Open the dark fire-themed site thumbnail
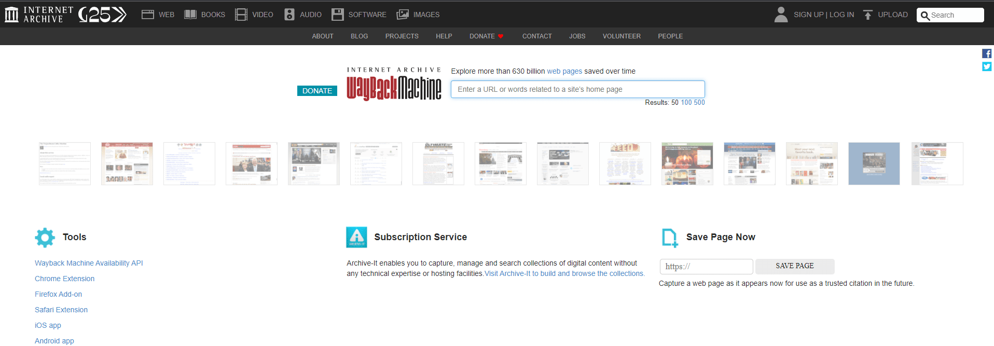This screenshot has height=346, width=994. click(687, 163)
